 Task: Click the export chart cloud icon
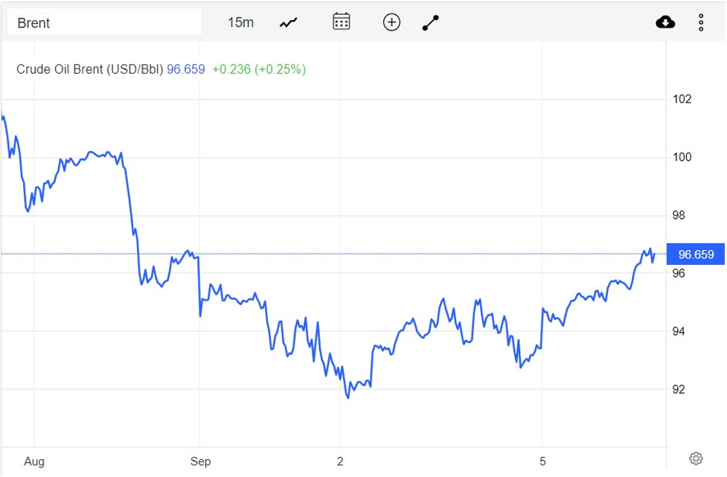click(x=665, y=22)
